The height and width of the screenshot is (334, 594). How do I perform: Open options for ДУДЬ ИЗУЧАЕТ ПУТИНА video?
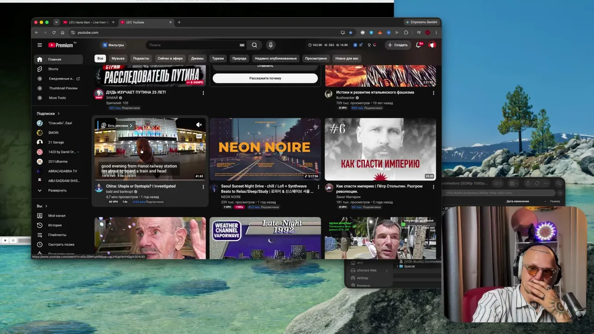click(x=203, y=93)
